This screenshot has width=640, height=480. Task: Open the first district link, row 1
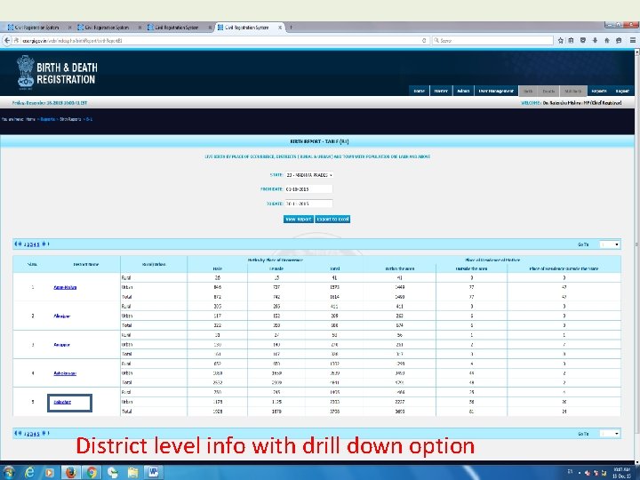click(65, 287)
